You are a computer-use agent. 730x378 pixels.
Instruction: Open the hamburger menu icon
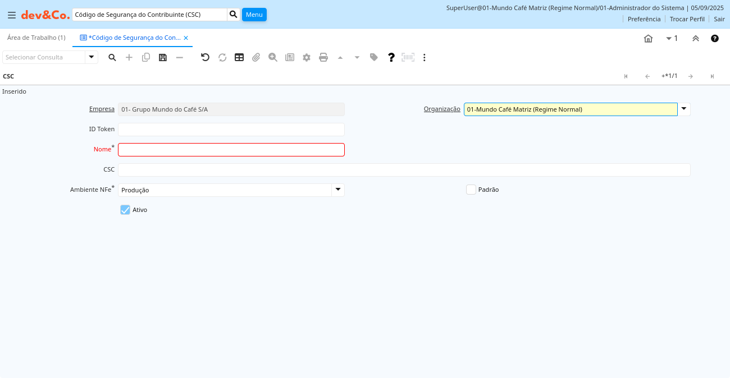coord(11,15)
